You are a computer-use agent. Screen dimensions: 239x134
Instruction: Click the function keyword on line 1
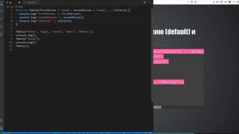(22, 10)
